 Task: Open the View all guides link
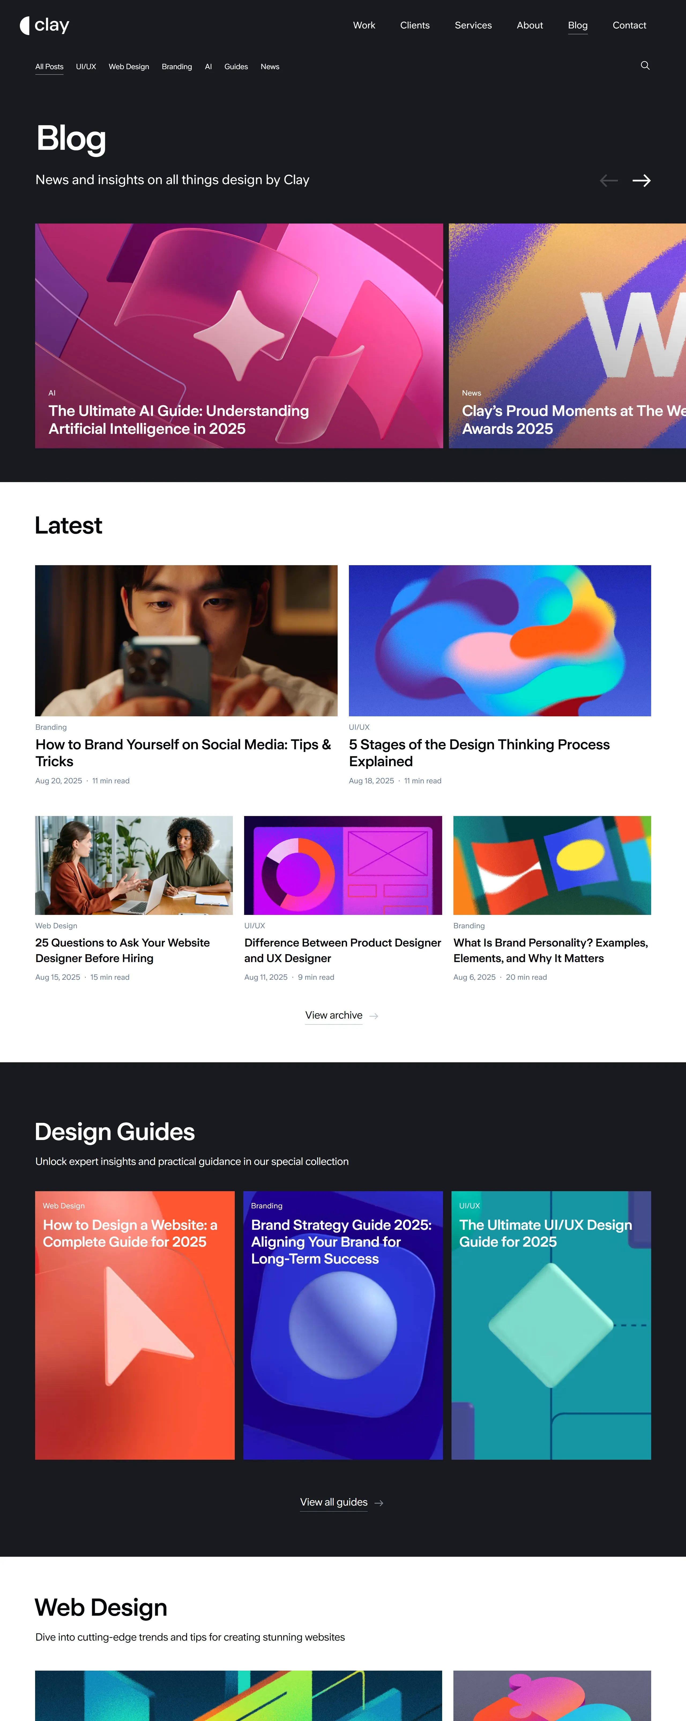tap(334, 1503)
